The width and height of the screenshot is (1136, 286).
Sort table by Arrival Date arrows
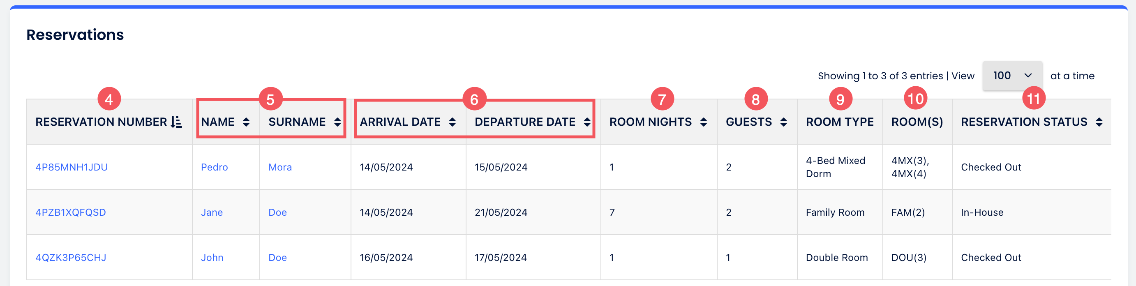[452, 122]
